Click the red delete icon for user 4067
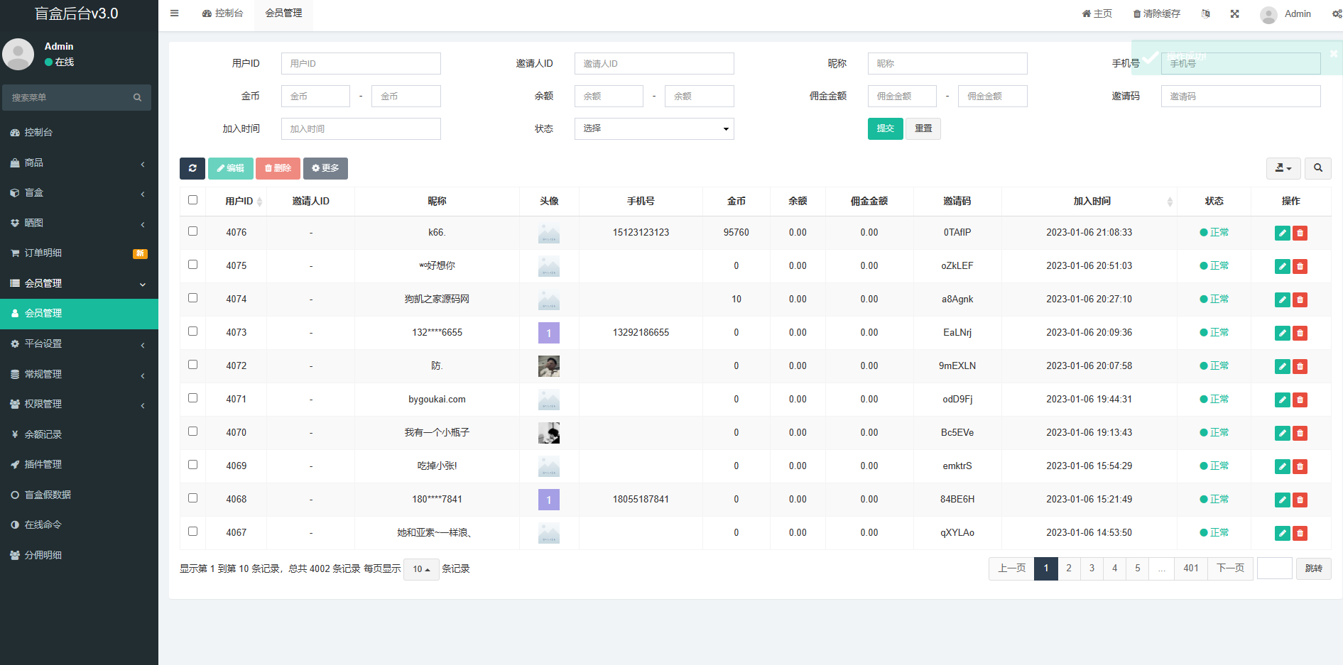Viewport: 1343px width, 665px height. (x=1300, y=533)
